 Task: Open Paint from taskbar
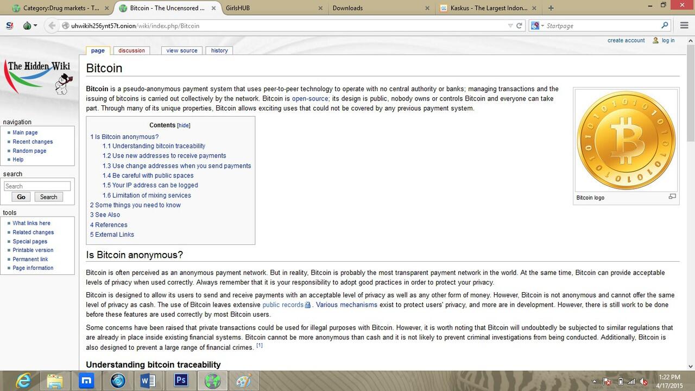244,381
